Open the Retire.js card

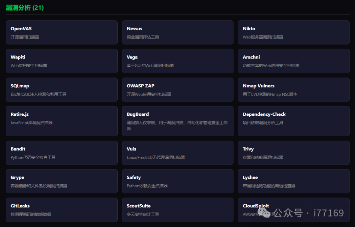coord(61,121)
